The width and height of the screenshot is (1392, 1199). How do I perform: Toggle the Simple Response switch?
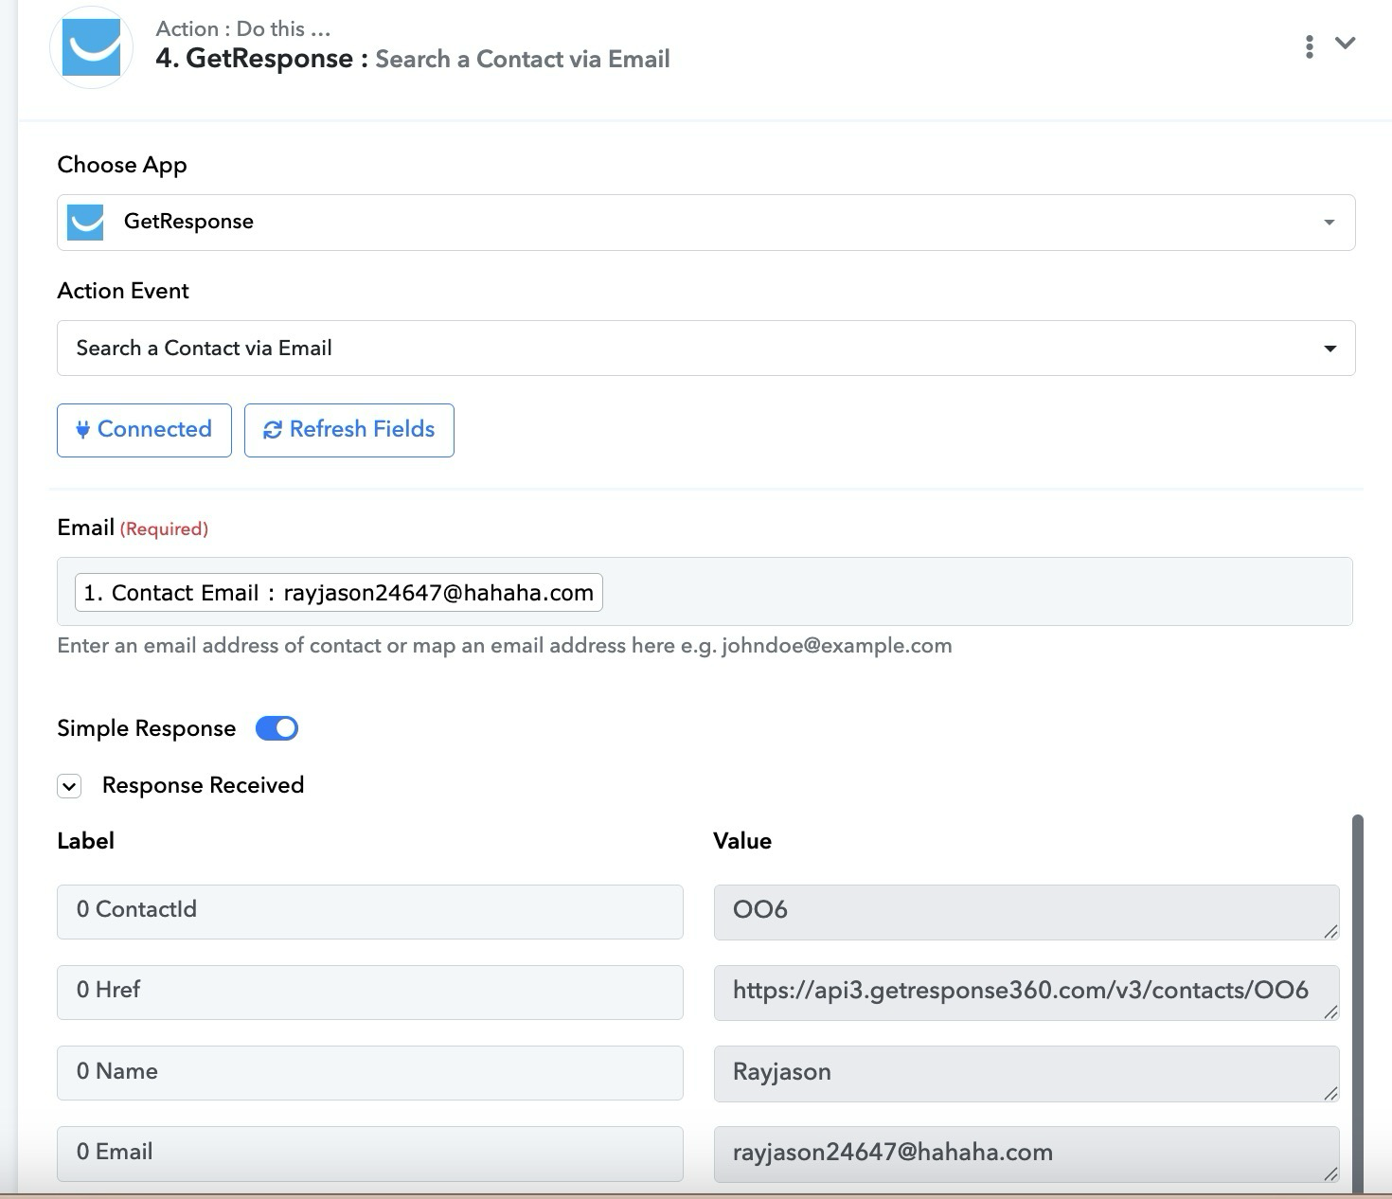[x=277, y=728]
